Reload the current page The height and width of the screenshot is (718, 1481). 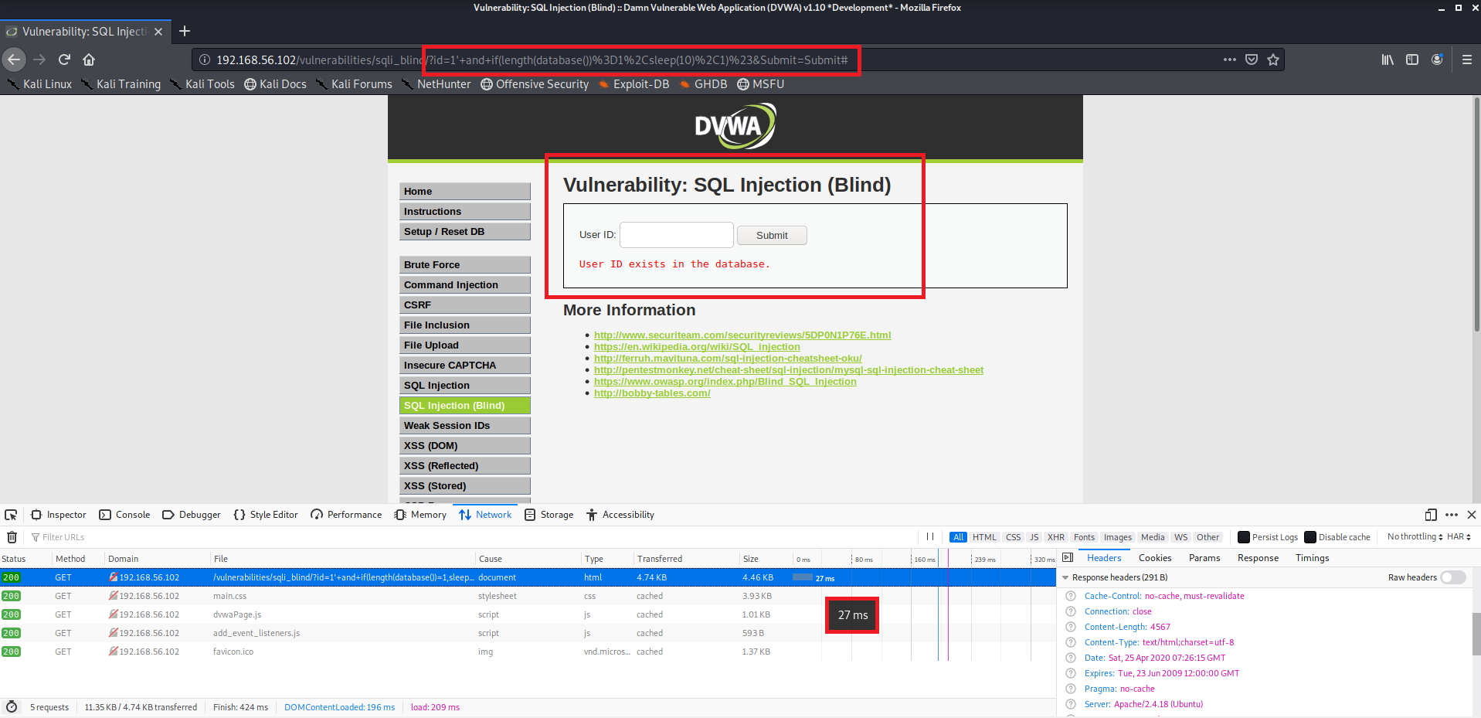(64, 60)
